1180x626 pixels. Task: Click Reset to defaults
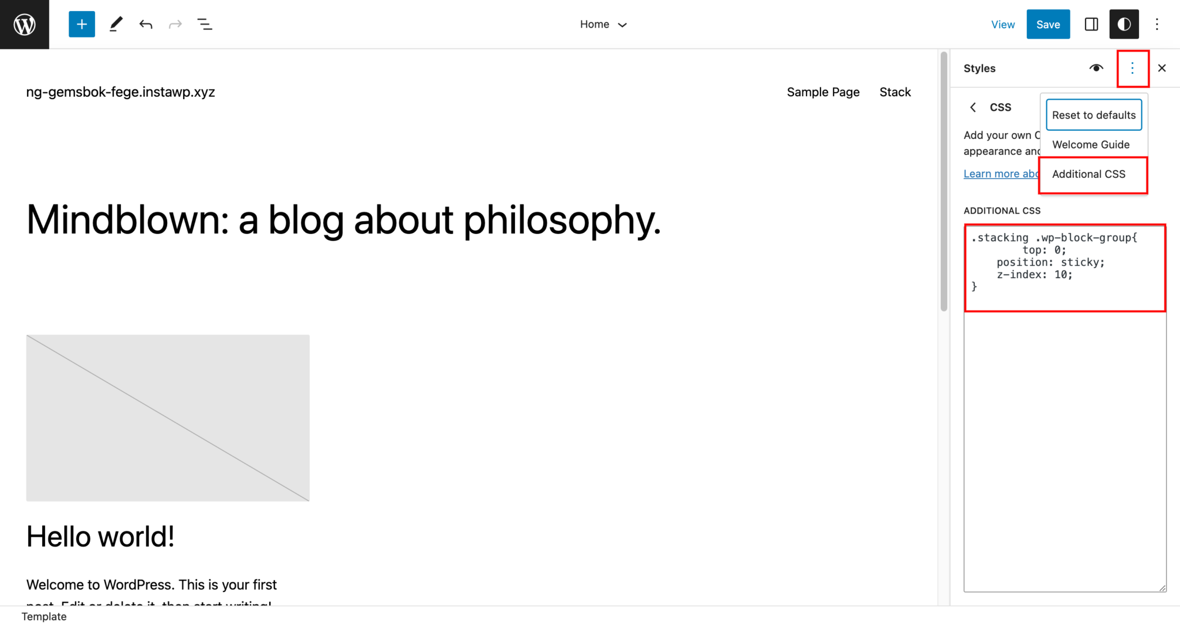pos(1093,115)
